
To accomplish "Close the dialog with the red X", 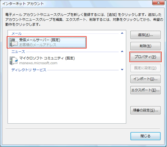I will pos(158,3).
